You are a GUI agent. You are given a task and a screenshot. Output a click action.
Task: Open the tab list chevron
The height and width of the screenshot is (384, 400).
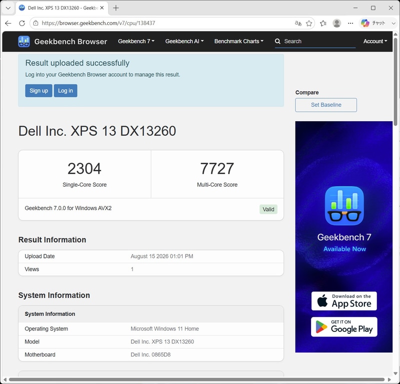8,8
